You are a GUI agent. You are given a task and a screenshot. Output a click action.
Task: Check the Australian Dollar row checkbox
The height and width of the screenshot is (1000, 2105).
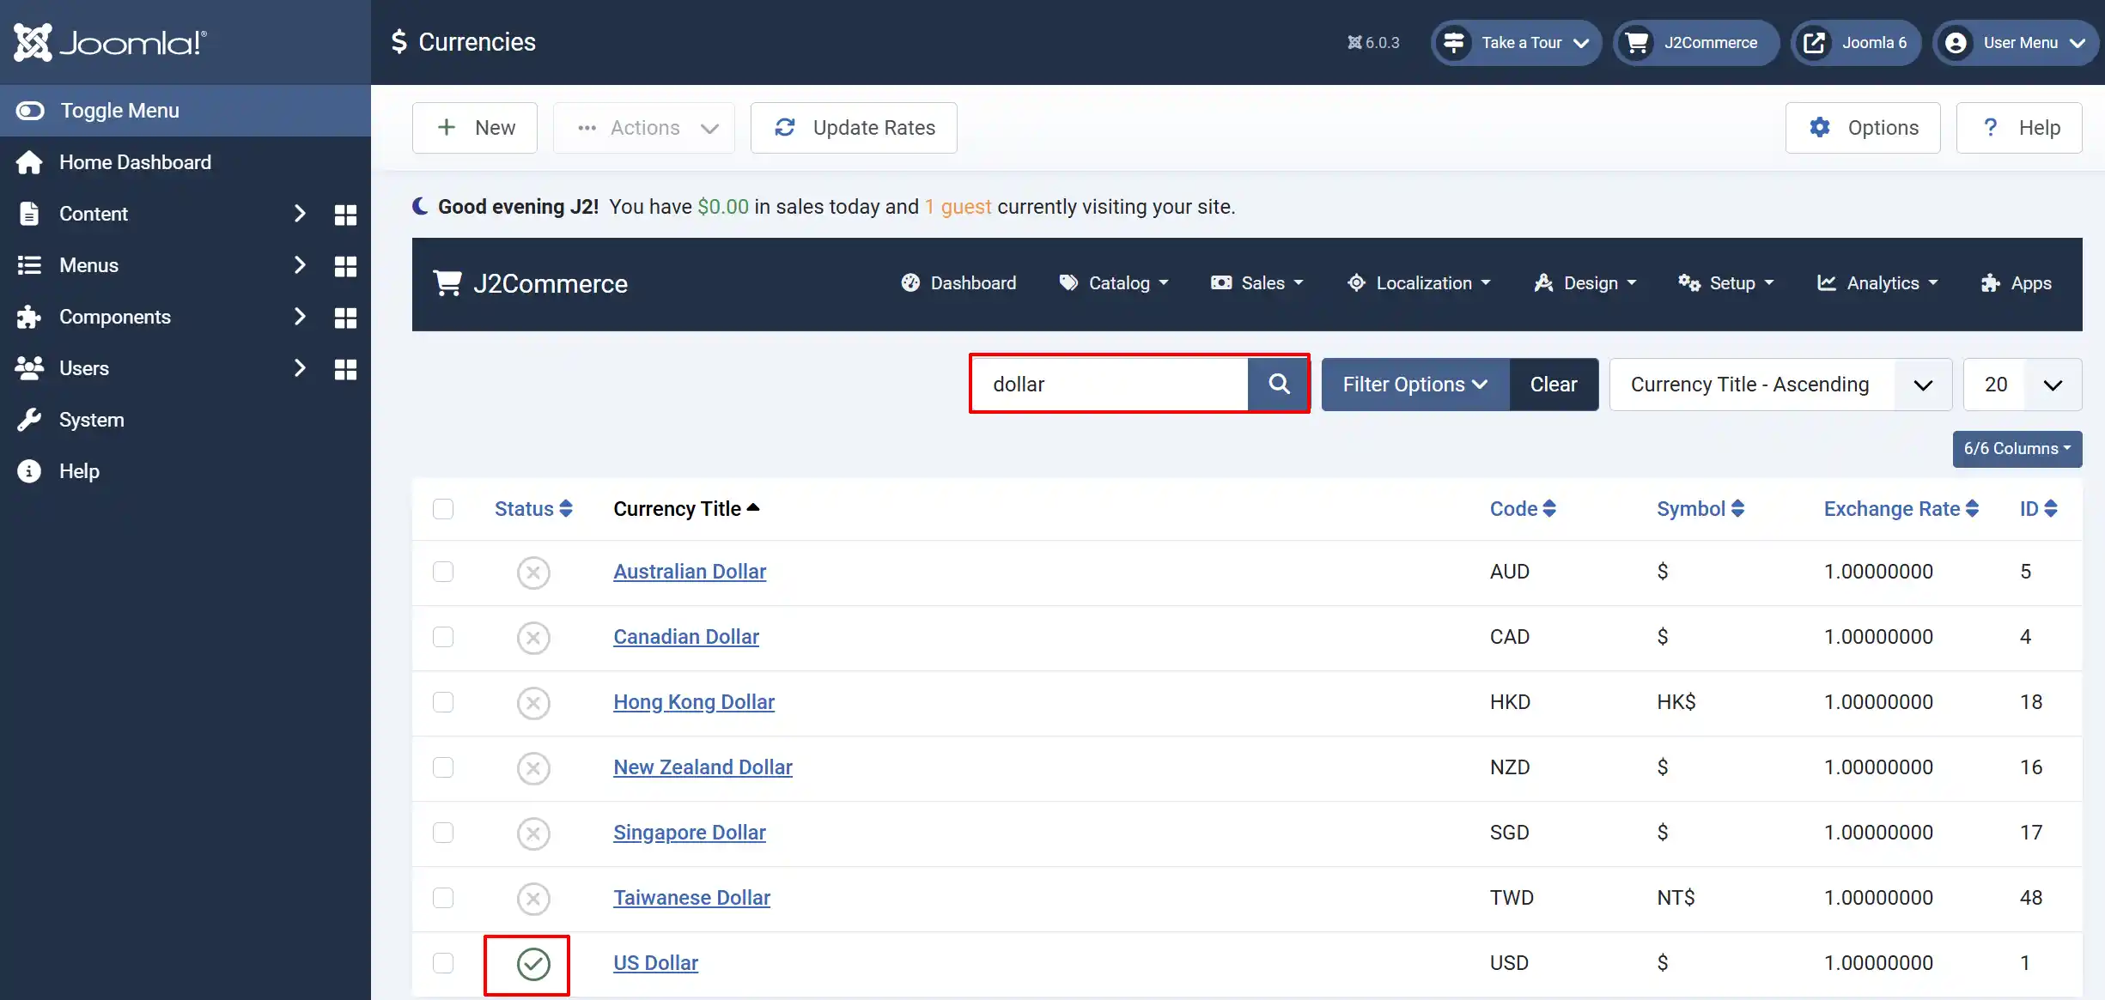point(443,572)
